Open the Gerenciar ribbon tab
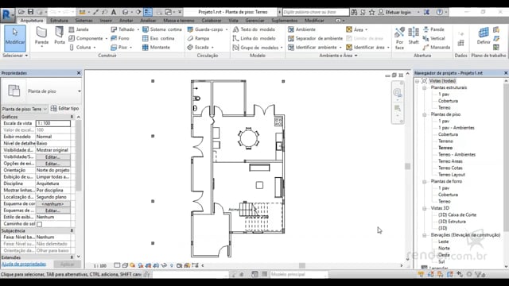The image size is (509, 286). pos(254,21)
